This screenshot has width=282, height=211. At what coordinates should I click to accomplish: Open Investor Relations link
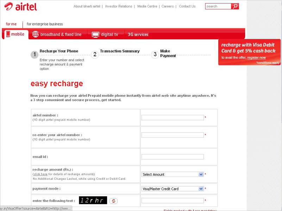(119, 6)
